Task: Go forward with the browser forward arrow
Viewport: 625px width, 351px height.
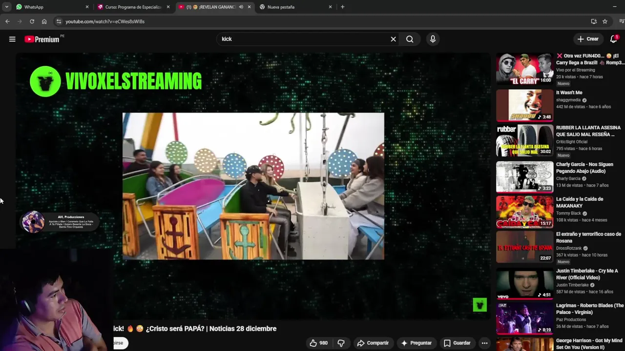Action: [x=20, y=21]
